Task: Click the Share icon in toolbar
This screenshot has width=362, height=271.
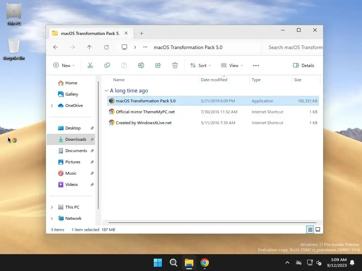Action: [158, 65]
